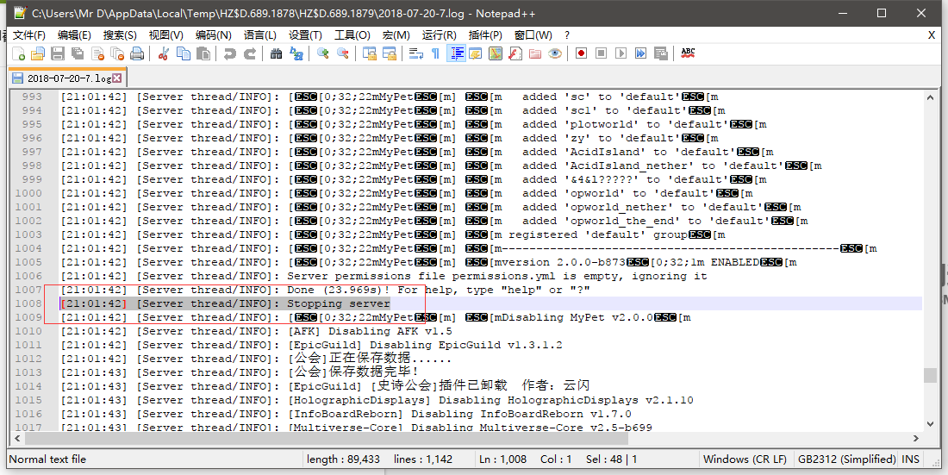Screen dimensions: 948x475
Task: Open the 文件(F) menu
Action: pos(29,34)
